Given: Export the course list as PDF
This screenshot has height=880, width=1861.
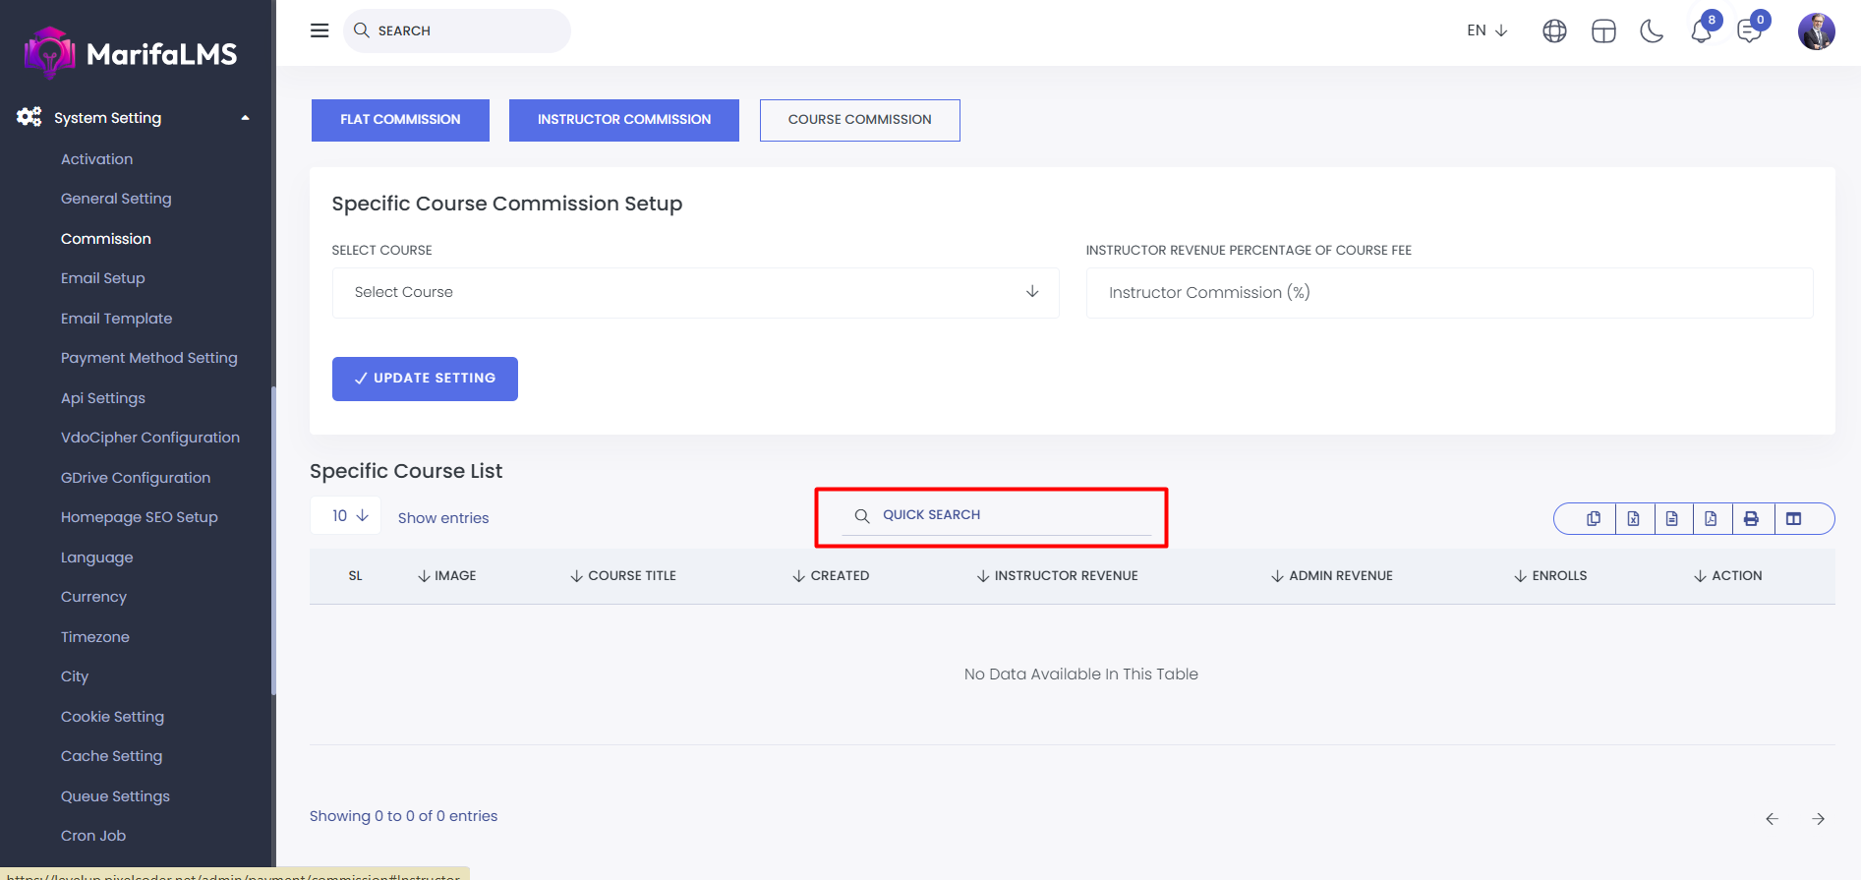Looking at the screenshot, I should tap(1711, 518).
